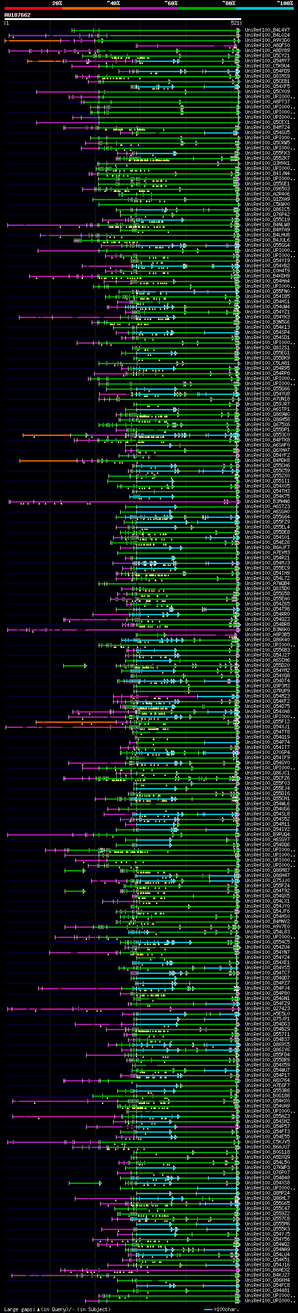
Task: Select the UniRef100_B4MT24 label
Action: coord(267,128)
